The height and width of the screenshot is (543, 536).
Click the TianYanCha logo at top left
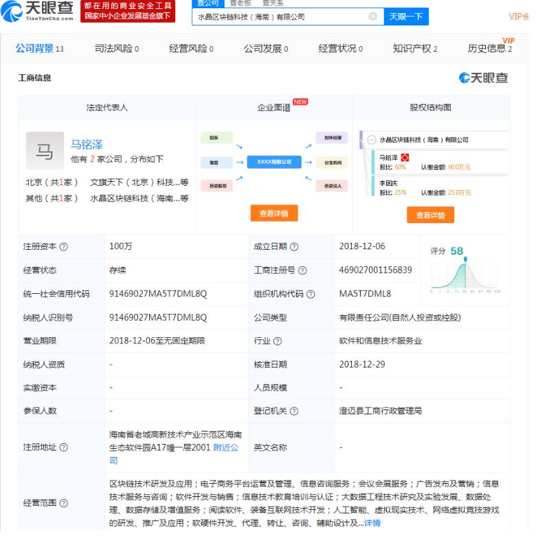[37, 11]
